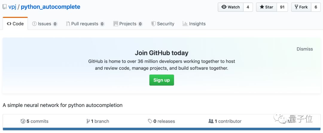Switch to Pull requests tab
The width and height of the screenshot is (323, 133).
[x=85, y=24]
